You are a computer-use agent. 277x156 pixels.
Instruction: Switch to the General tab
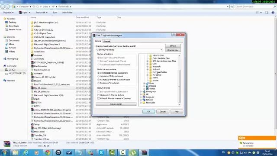pos(98,41)
